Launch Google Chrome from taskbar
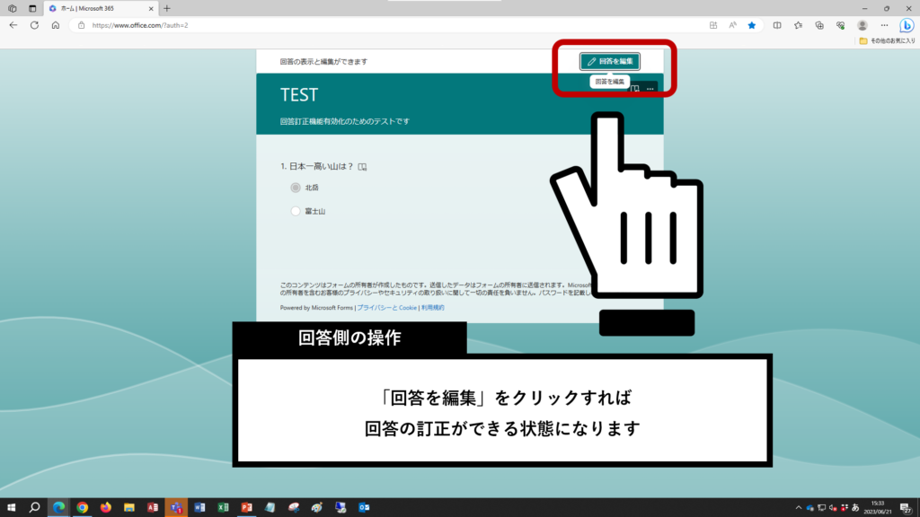Image resolution: width=920 pixels, height=517 pixels. point(82,508)
